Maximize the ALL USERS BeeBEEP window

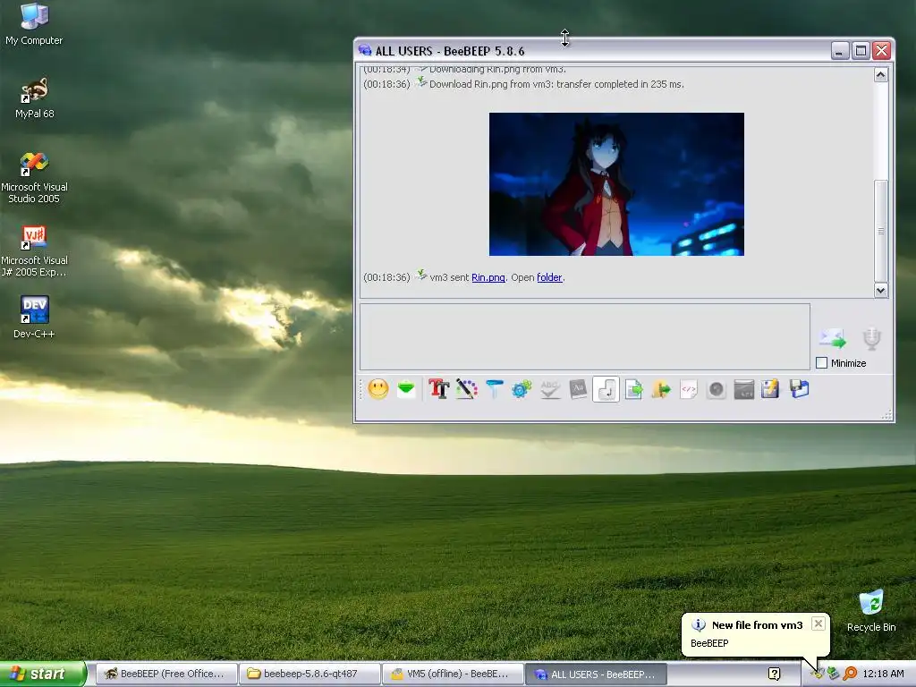[x=861, y=51]
